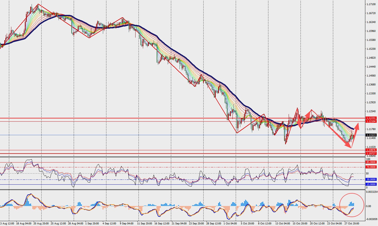Click the 1.12104 red price level label
Screen dimensions: 378x226
pos(371,121)
